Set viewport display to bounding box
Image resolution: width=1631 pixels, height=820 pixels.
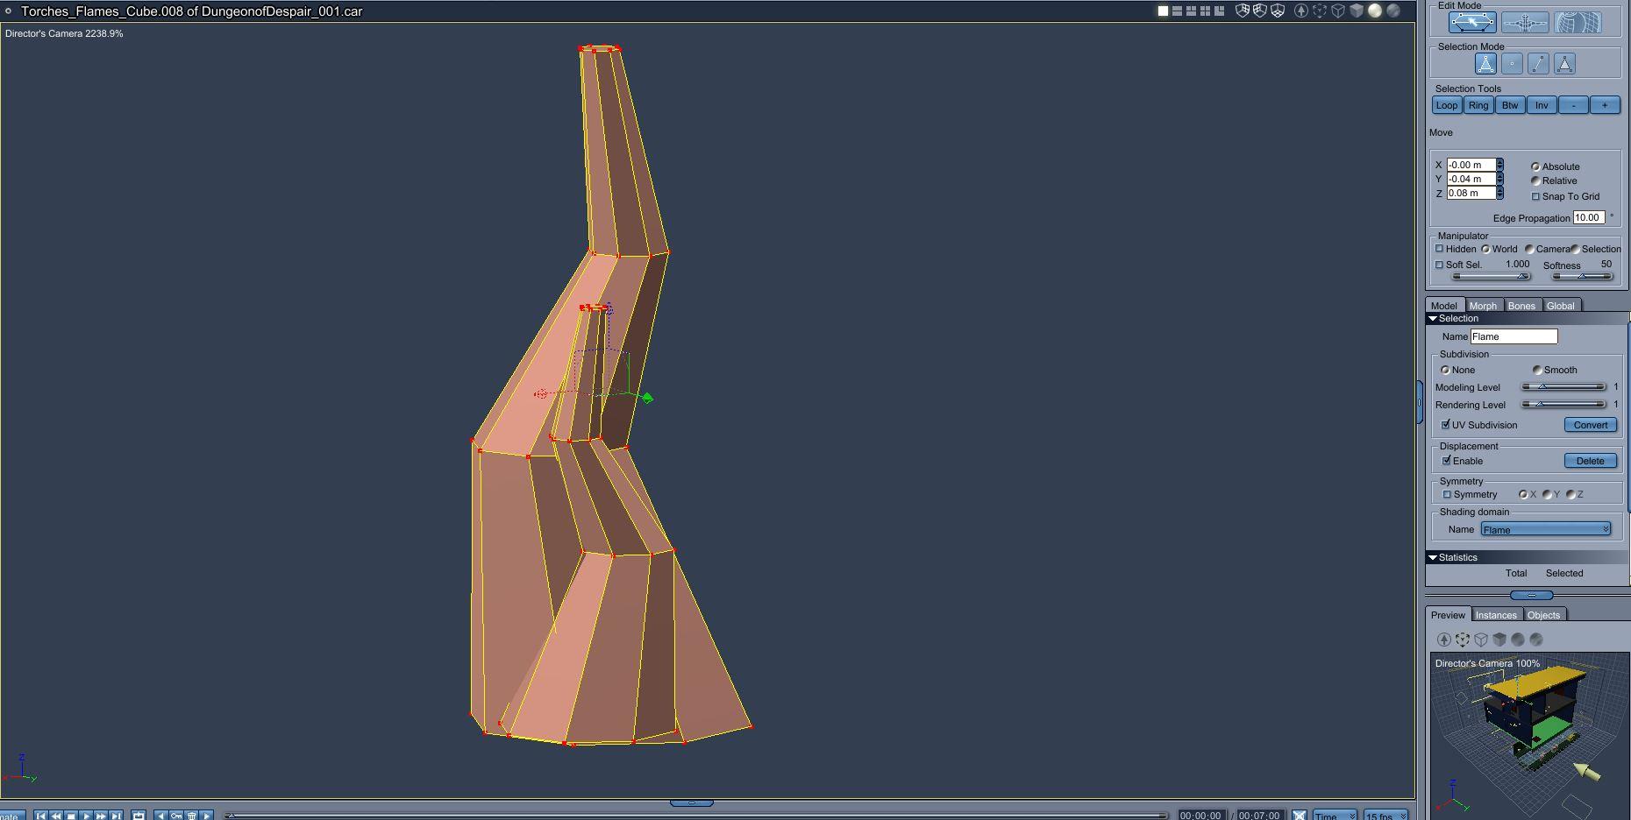tap(1320, 11)
